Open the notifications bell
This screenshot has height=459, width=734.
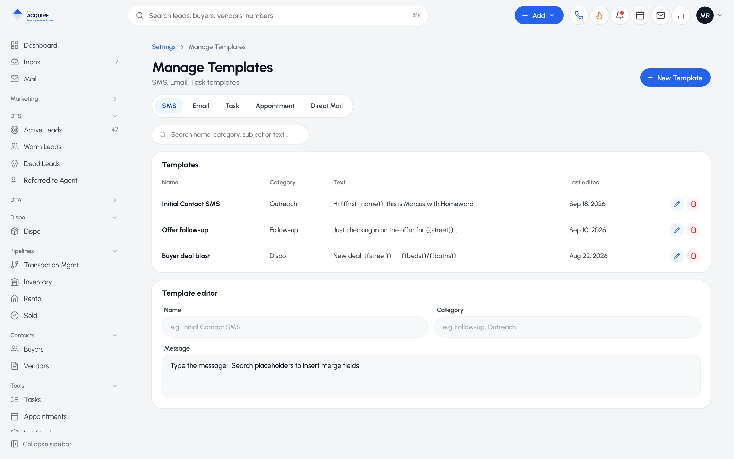pos(619,15)
